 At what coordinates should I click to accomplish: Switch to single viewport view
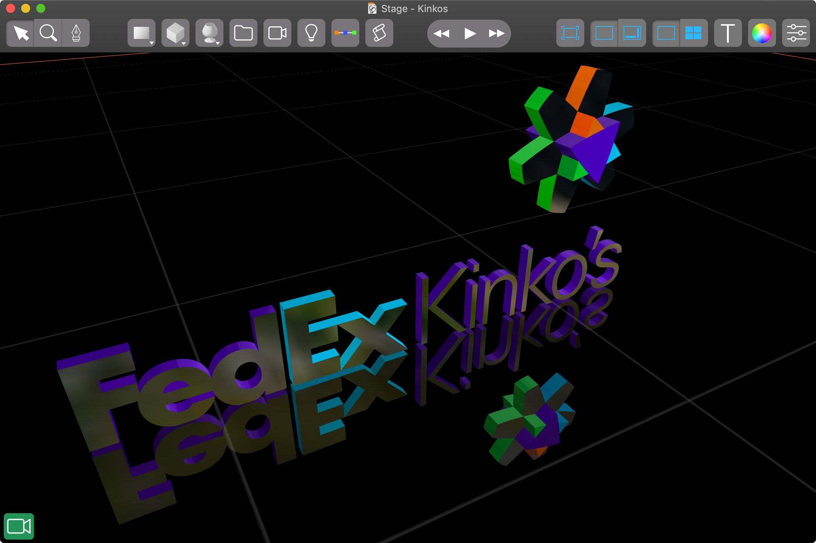click(666, 33)
